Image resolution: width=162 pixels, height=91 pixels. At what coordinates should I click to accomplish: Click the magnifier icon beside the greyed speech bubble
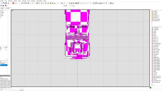tap(32, 3)
